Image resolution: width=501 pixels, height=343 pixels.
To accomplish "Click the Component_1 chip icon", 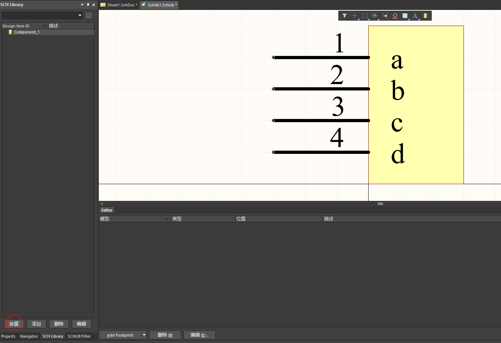I will coord(10,32).
